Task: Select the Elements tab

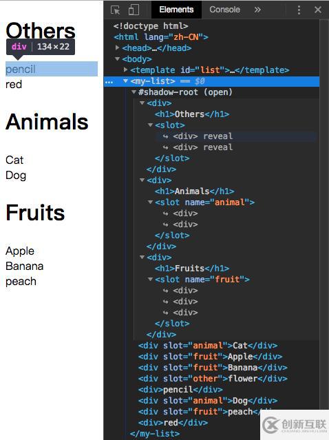Action: [x=176, y=10]
